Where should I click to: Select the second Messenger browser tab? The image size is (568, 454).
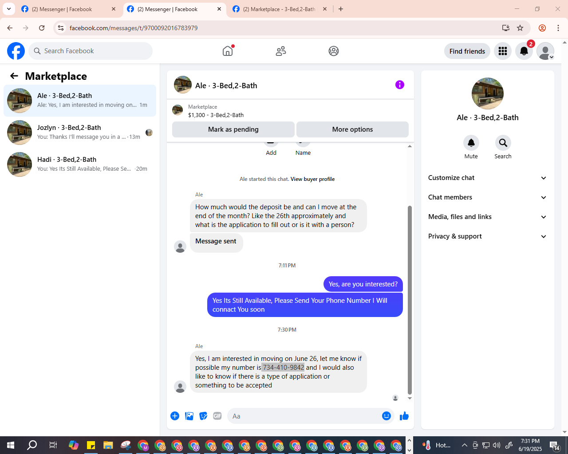click(174, 9)
